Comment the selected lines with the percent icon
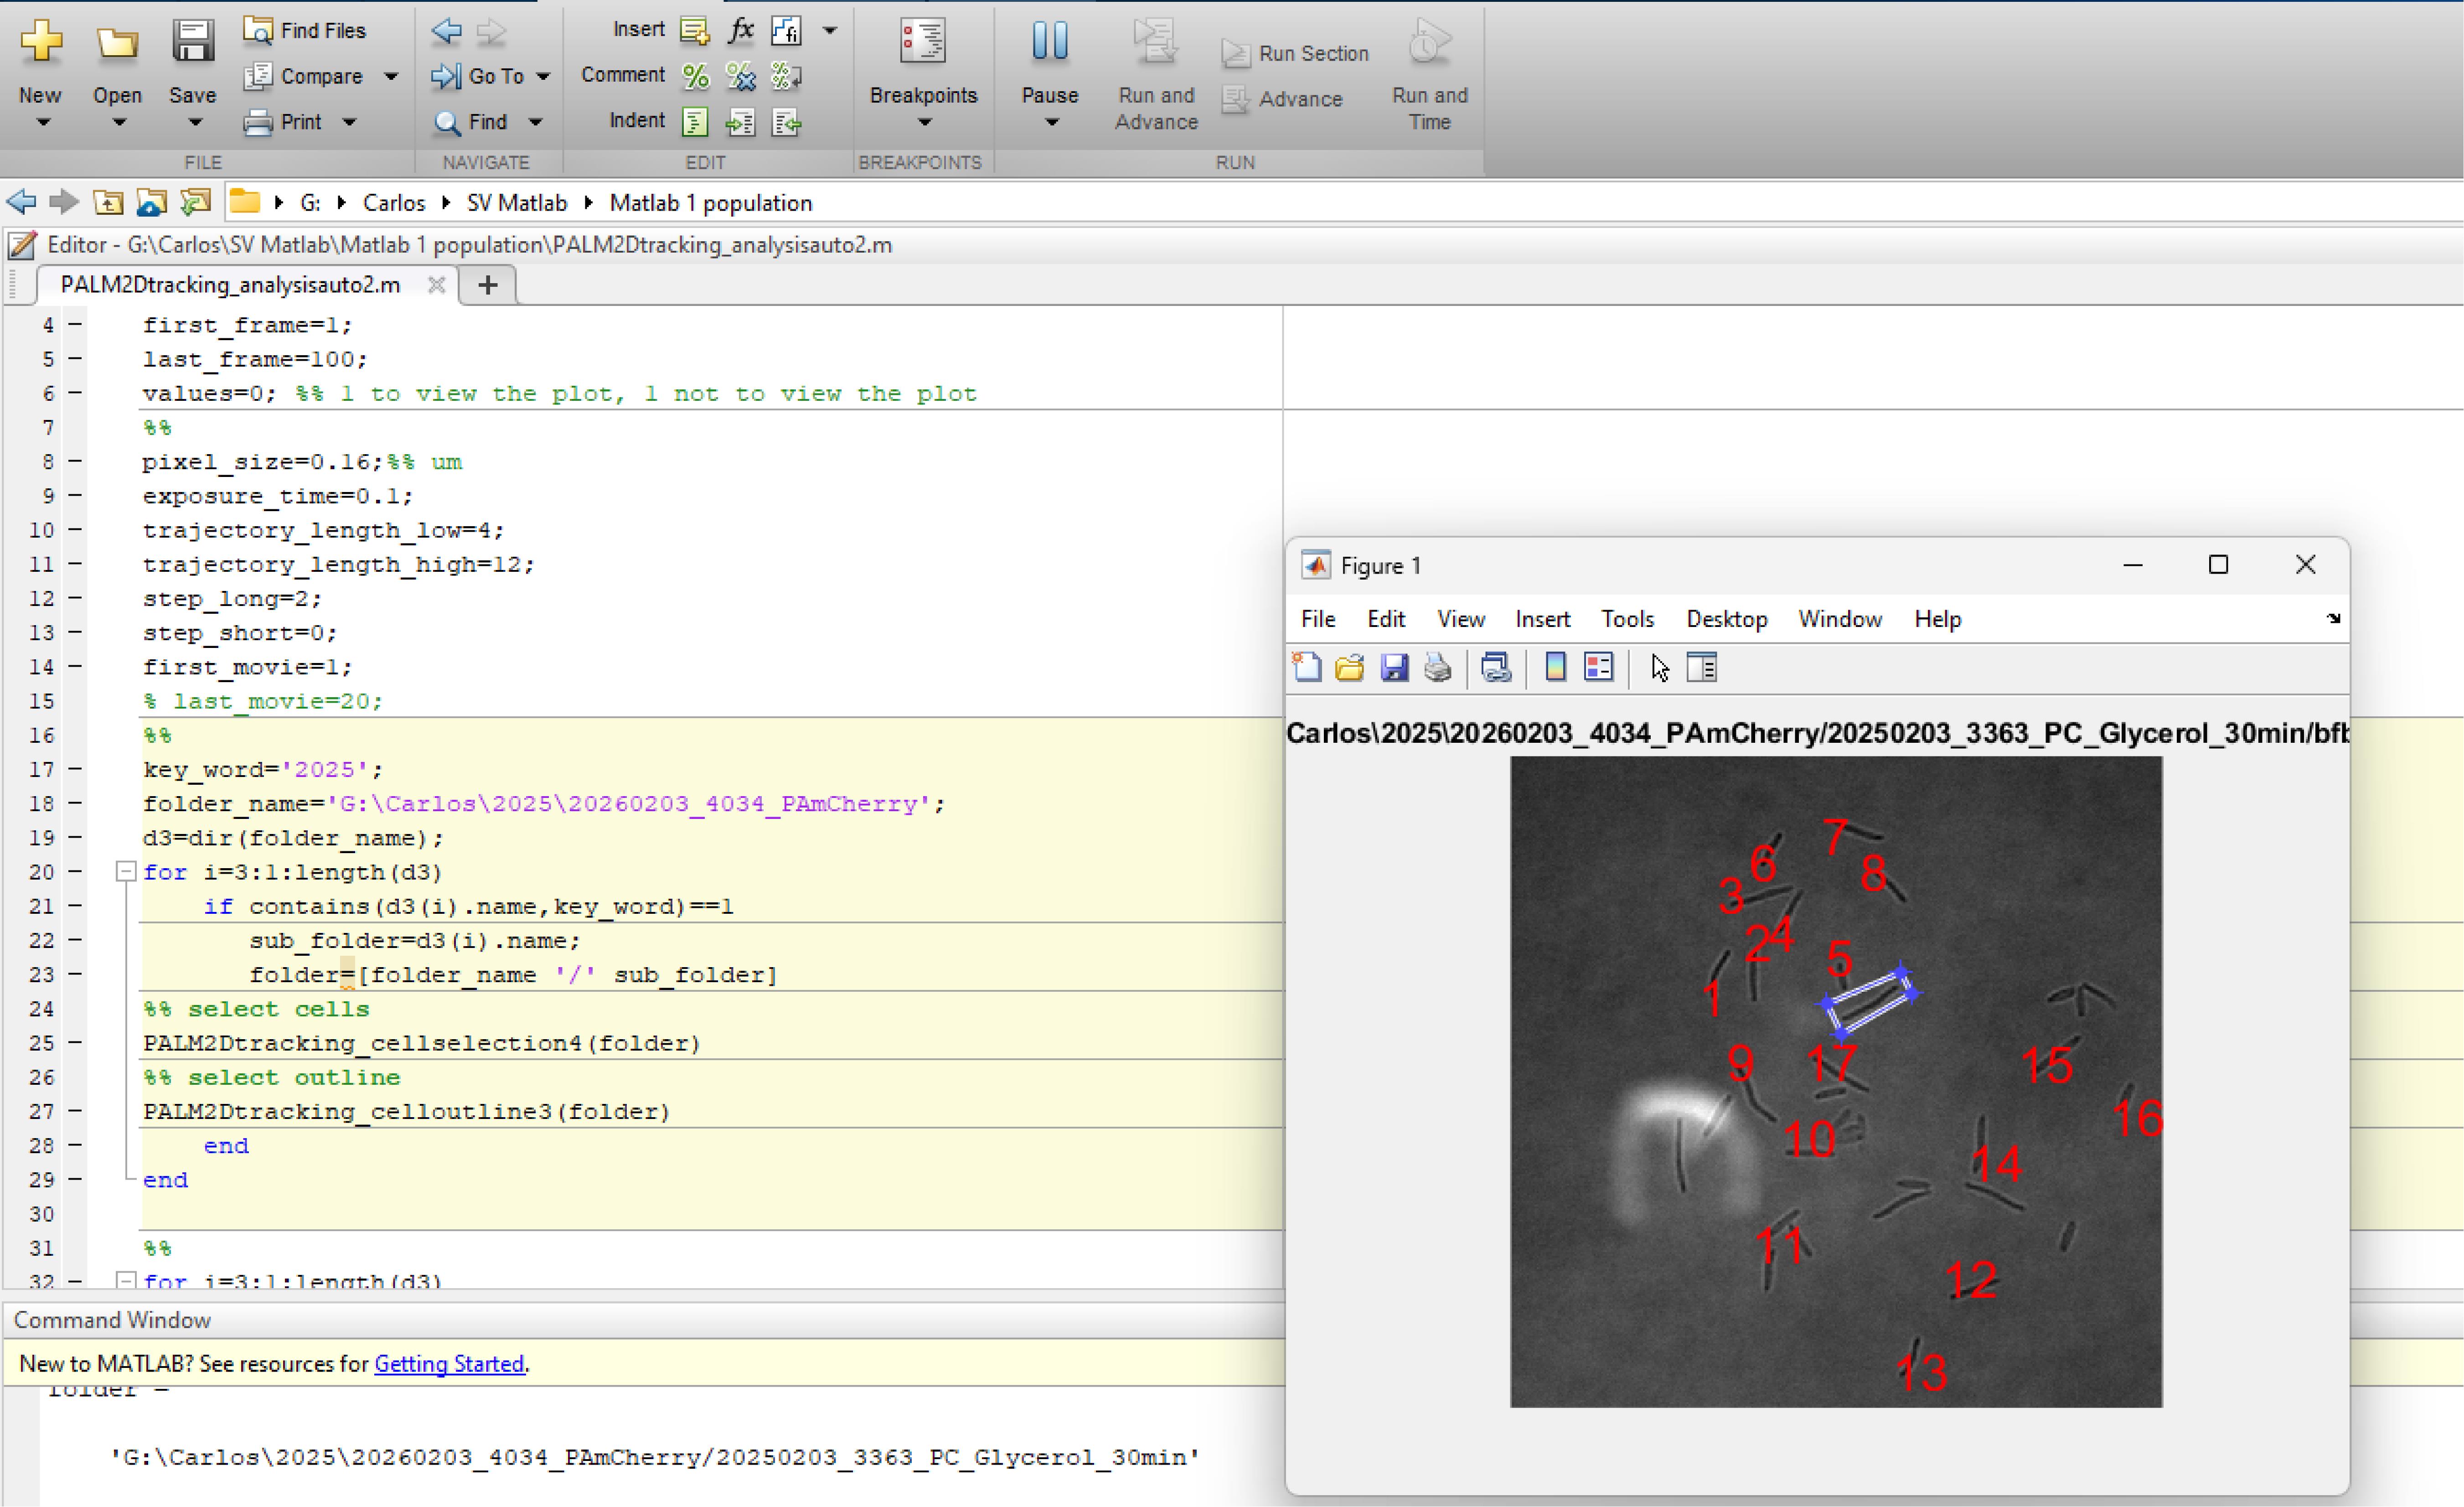Image resolution: width=2464 pixels, height=1507 pixels. click(695, 76)
